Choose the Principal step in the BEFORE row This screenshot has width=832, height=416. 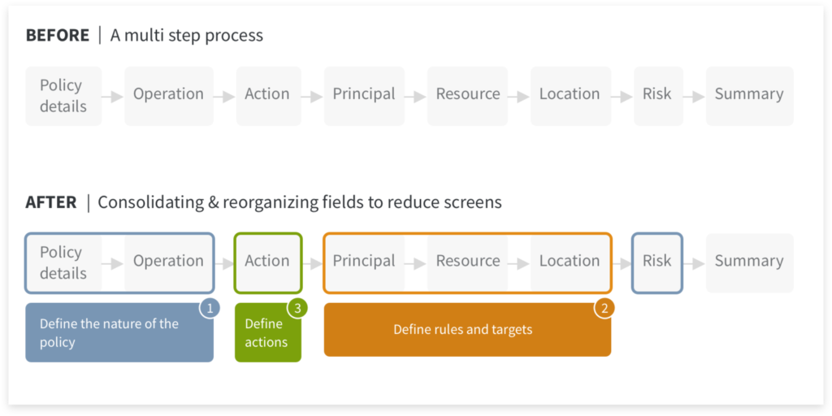click(364, 95)
